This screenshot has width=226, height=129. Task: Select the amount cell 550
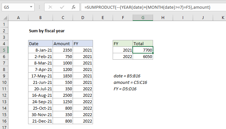pyautogui.click(x=63, y=82)
